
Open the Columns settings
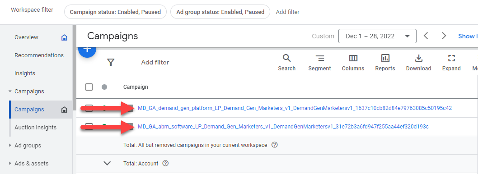[353, 62]
